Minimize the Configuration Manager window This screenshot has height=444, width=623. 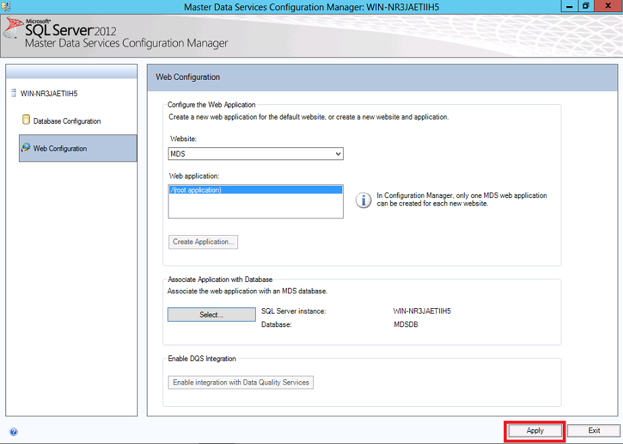(x=570, y=6)
